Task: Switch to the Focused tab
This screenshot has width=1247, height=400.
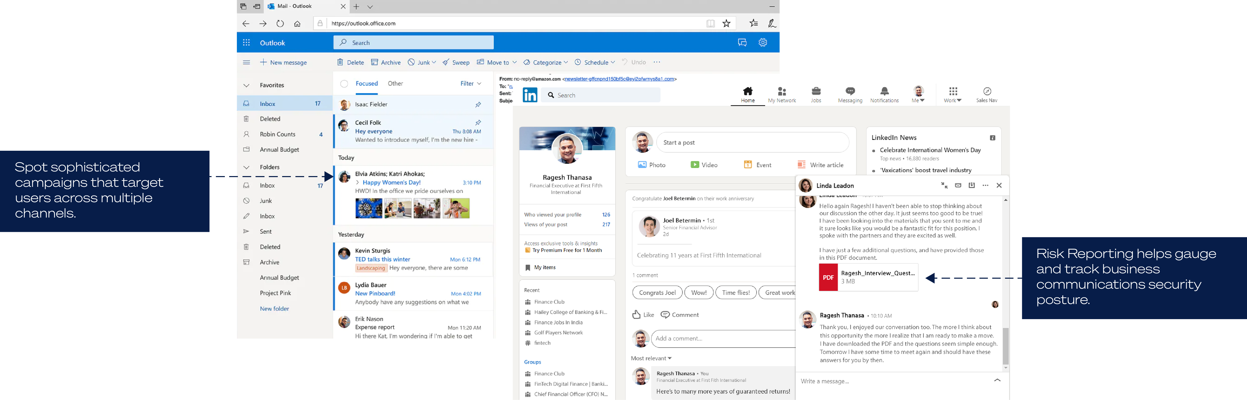Action: 367,83
